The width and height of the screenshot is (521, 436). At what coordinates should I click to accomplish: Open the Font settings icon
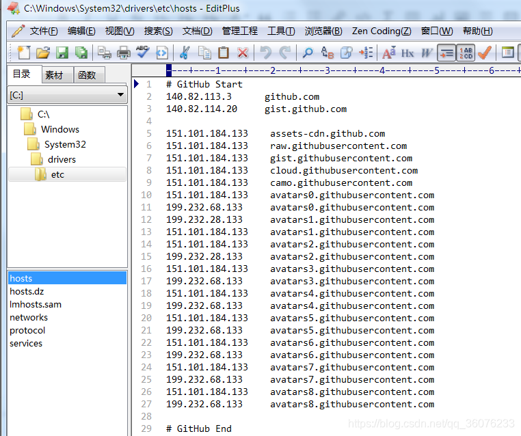[389, 53]
